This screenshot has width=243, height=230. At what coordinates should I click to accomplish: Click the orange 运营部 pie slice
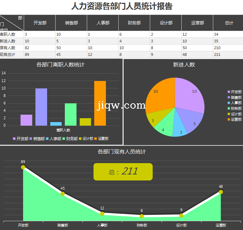point(160,96)
